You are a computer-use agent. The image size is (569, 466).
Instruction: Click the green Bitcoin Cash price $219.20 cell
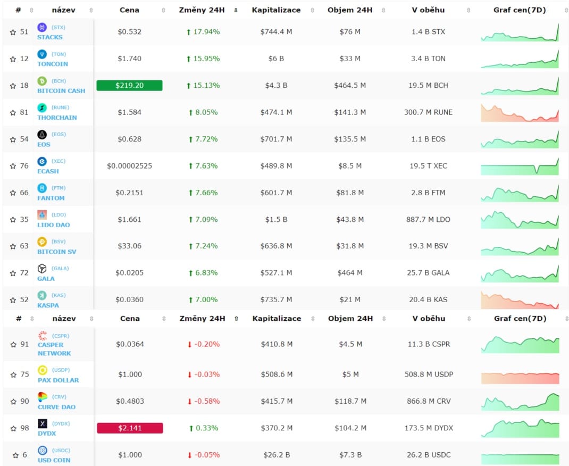(129, 86)
